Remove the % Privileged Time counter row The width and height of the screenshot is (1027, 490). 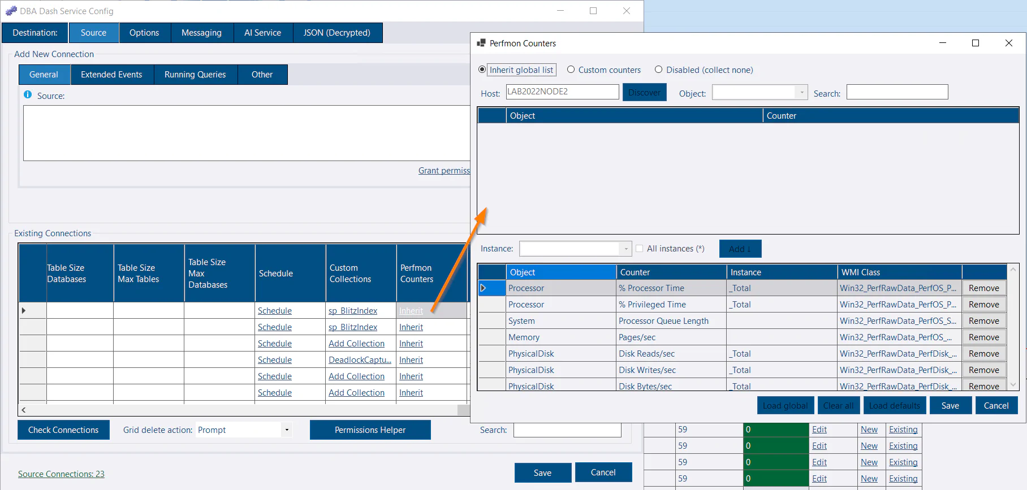coord(984,305)
